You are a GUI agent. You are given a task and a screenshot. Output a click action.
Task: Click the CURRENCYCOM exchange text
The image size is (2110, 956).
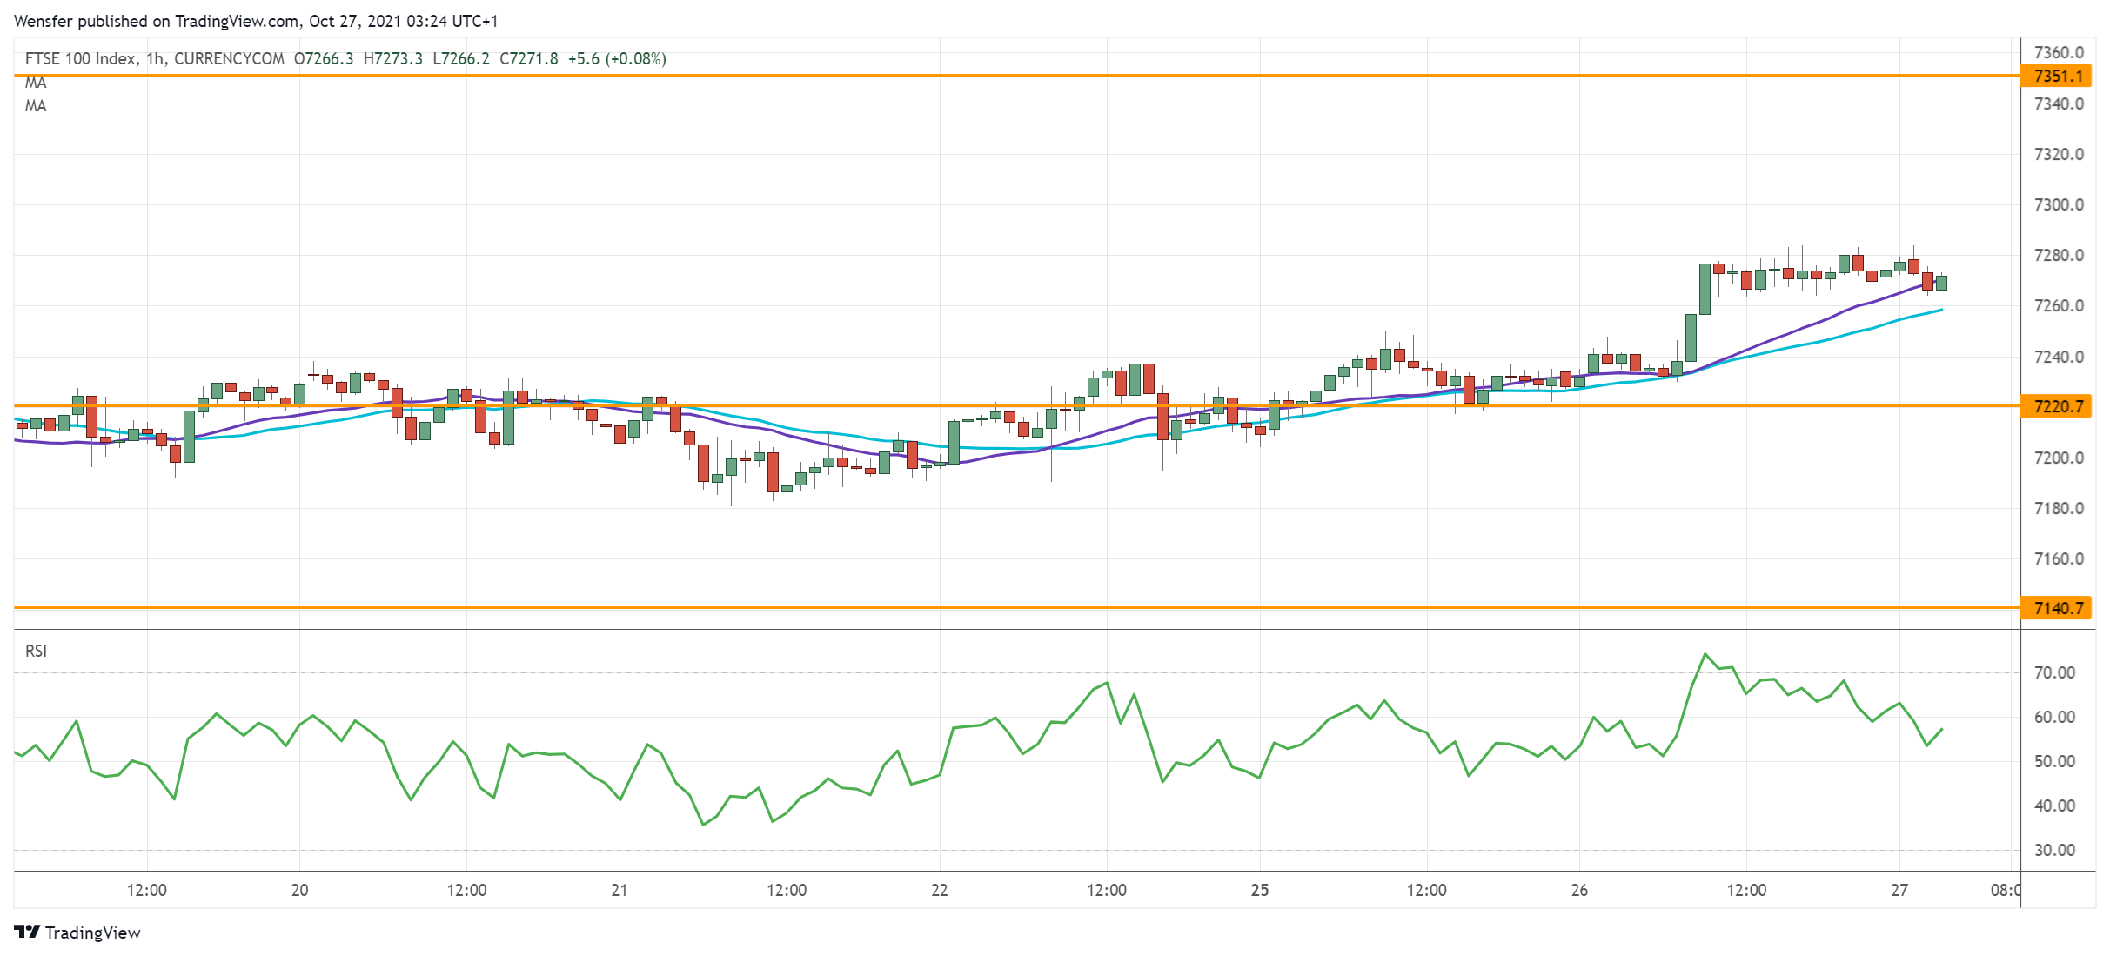[229, 58]
